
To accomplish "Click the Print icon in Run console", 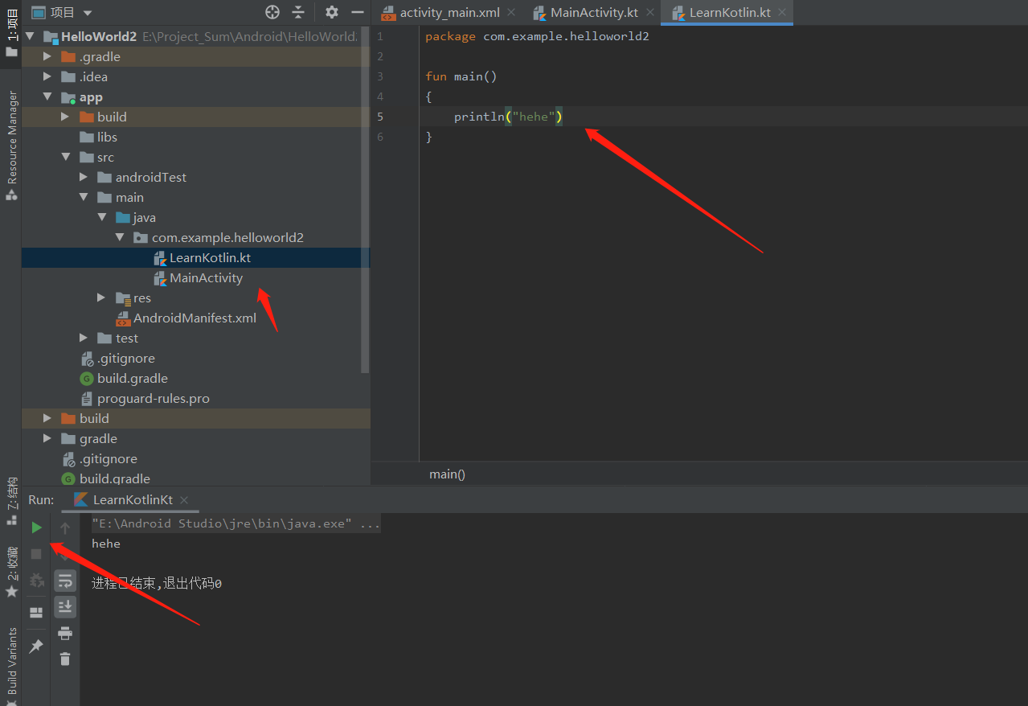I will pyautogui.click(x=65, y=633).
